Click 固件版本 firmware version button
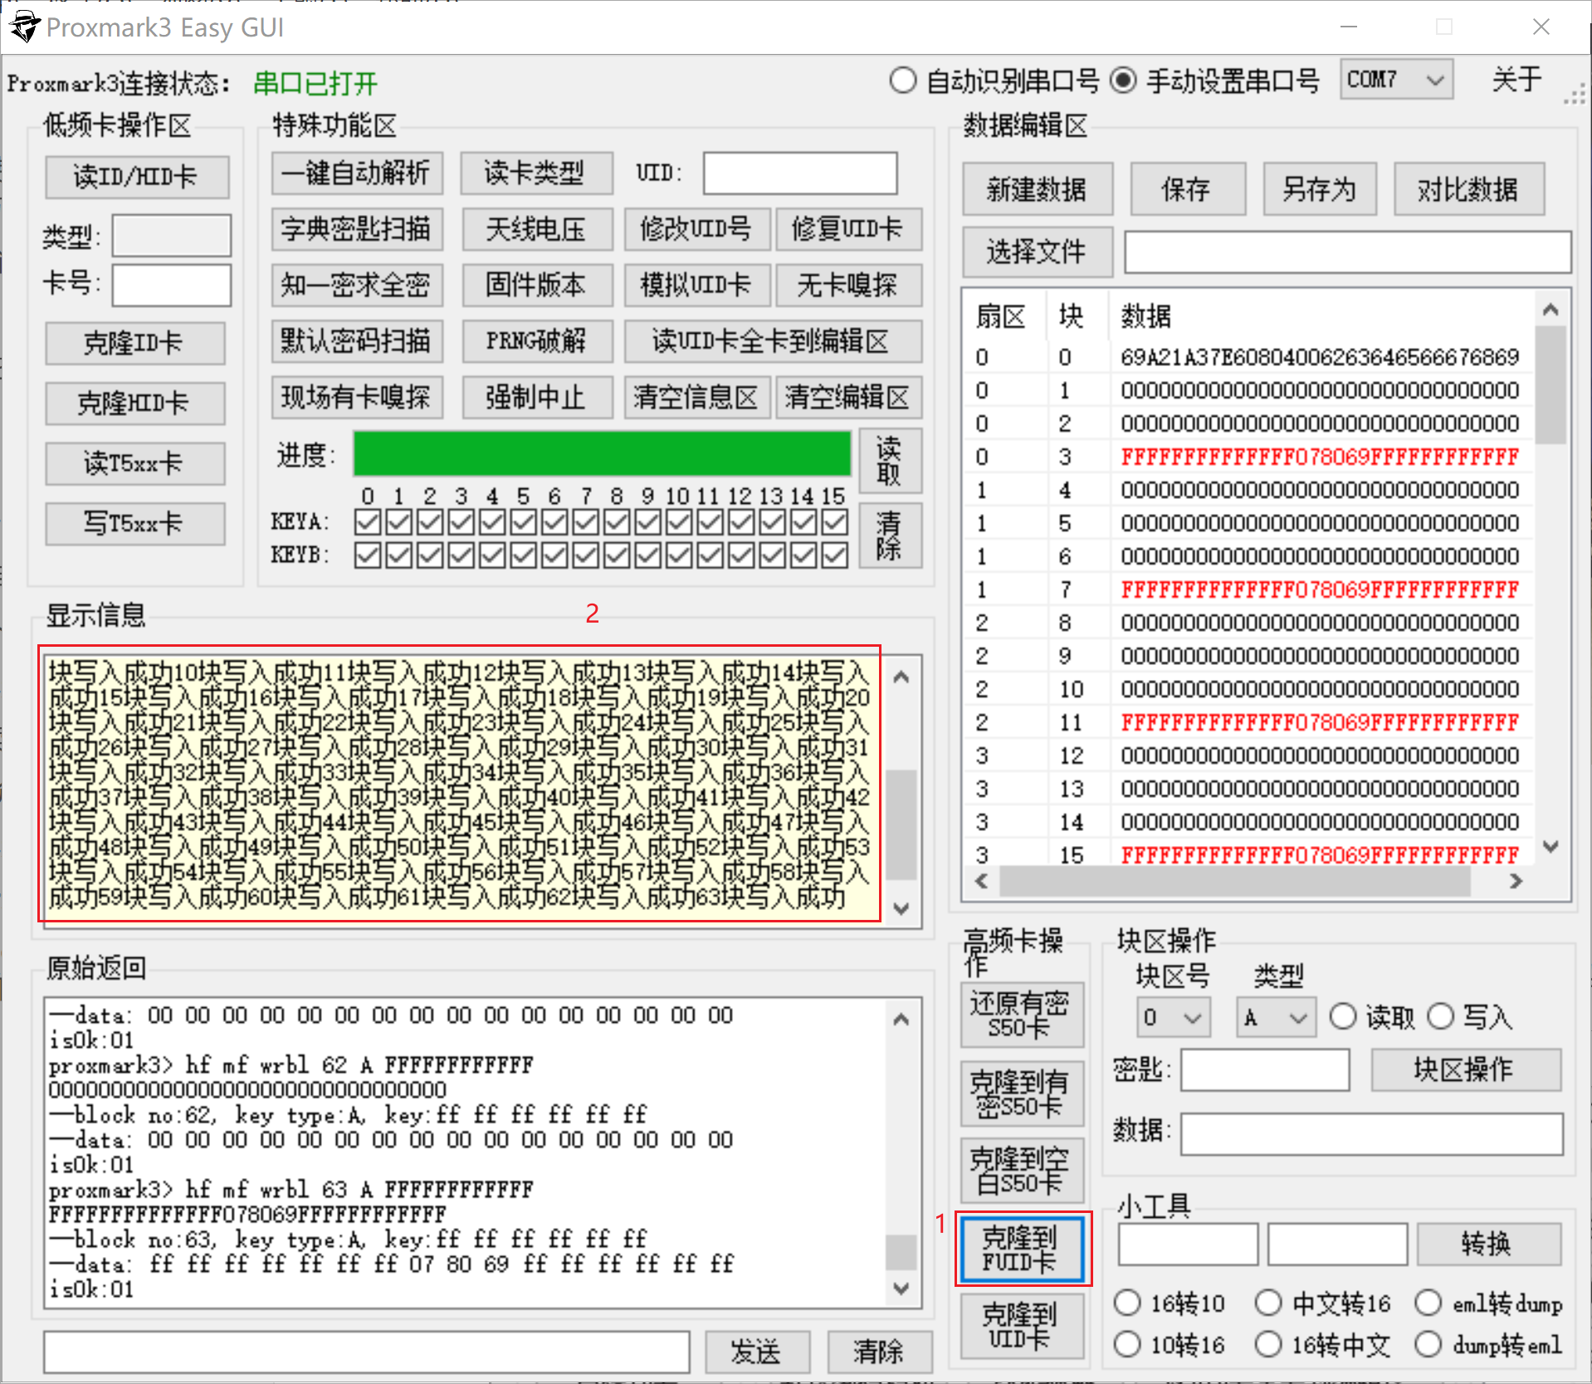The height and width of the screenshot is (1384, 1592). (536, 286)
